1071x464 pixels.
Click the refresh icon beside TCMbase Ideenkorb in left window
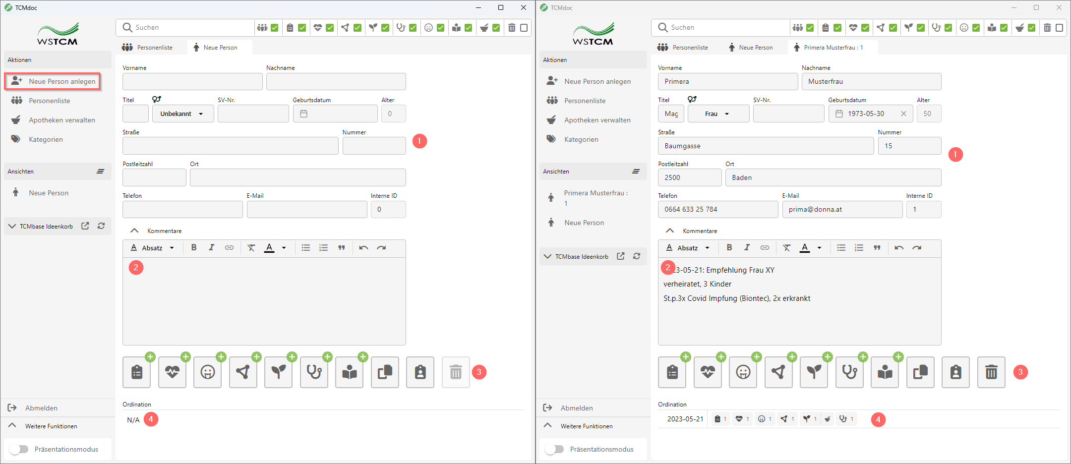101,226
